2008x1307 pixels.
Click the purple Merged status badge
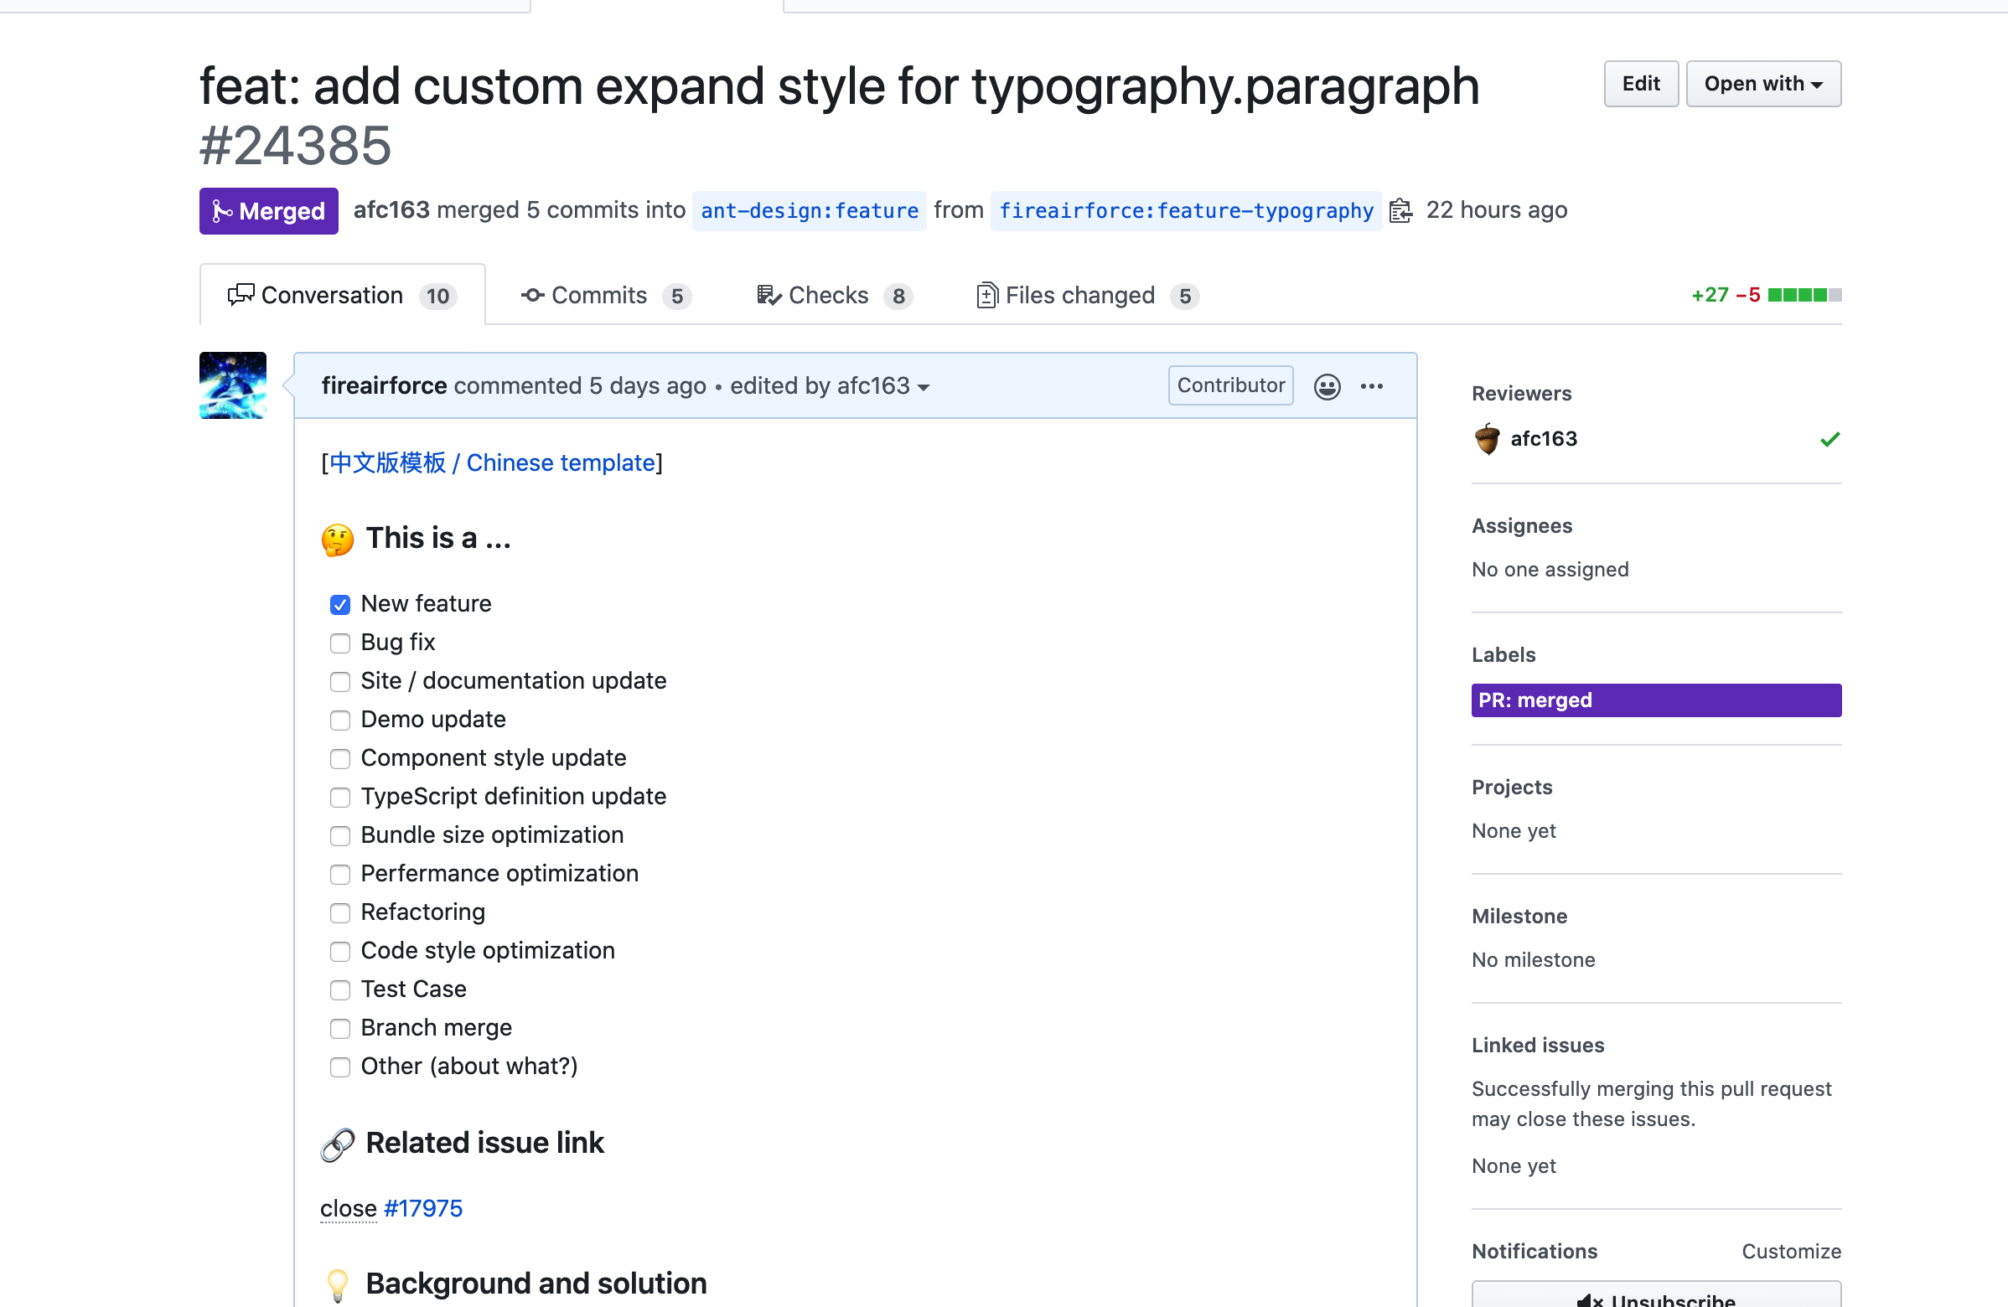(x=268, y=211)
